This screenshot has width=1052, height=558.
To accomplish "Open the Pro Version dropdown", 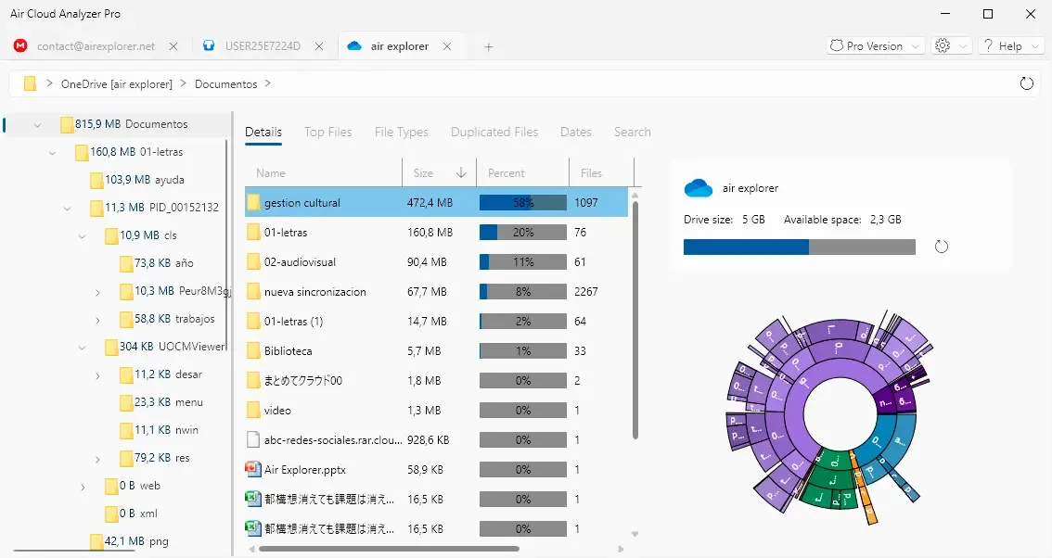I will click(x=876, y=45).
